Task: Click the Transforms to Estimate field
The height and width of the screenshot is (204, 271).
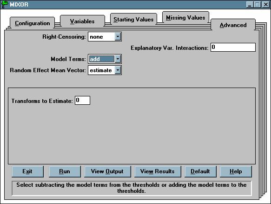Action: click(82, 101)
